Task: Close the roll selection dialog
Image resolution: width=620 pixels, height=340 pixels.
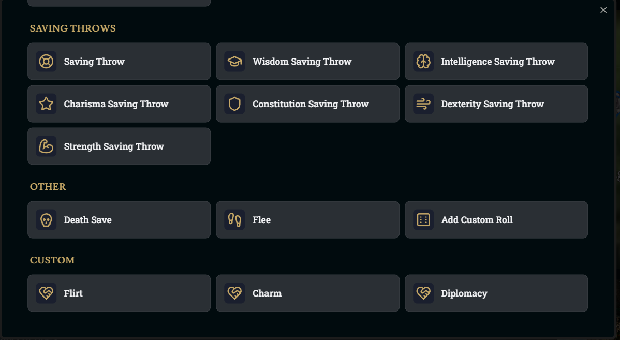Action: point(603,10)
